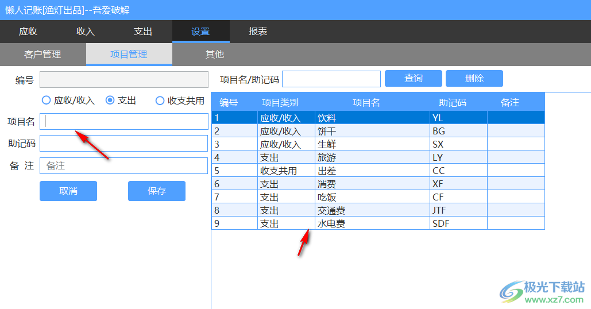This screenshot has width=591, height=309.
Task: Open the 支出 main tab
Action: pyautogui.click(x=143, y=31)
